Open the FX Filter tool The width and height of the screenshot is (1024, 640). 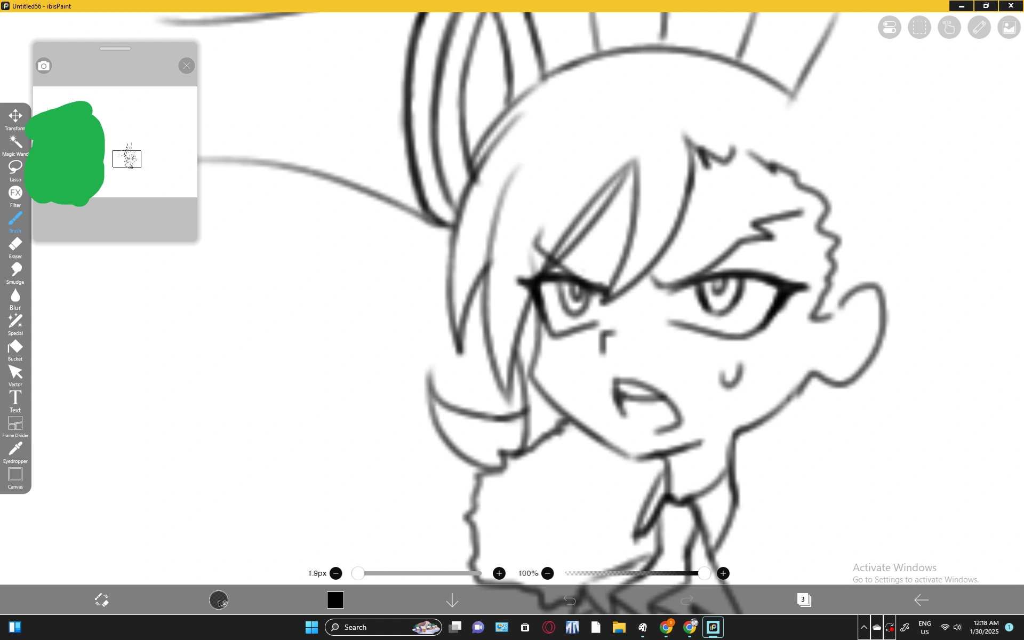coord(15,195)
